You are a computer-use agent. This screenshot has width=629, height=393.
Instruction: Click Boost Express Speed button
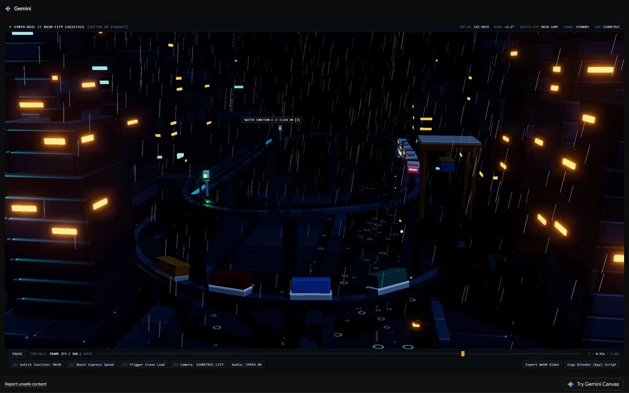[x=92, y=365]
